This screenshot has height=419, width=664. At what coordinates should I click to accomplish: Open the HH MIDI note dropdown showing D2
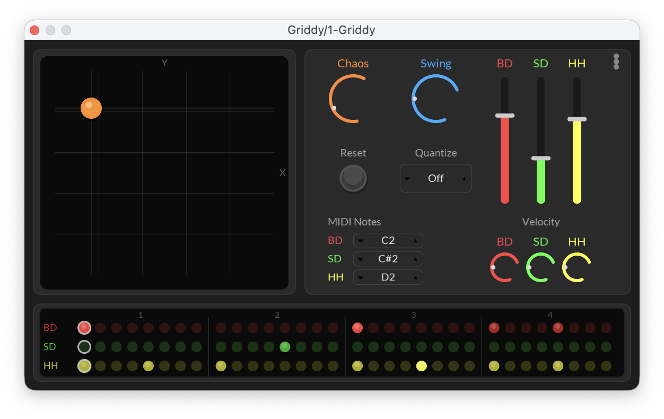tap(388, 277)
